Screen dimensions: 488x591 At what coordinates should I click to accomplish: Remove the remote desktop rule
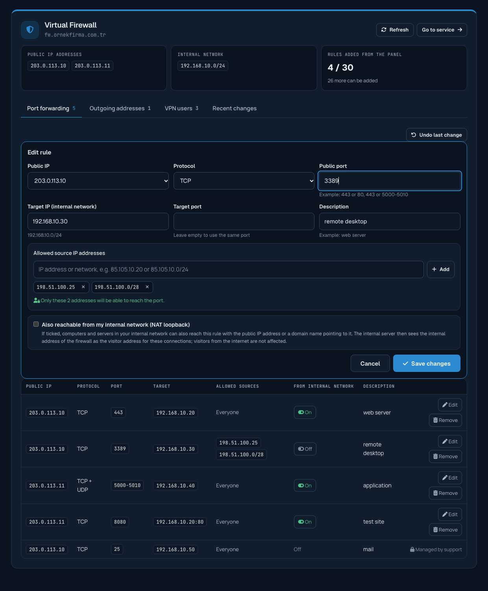tap(445, 457)
